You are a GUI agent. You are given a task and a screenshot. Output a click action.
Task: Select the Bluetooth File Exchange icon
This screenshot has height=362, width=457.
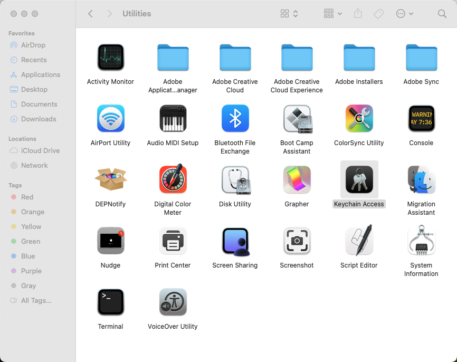click(235, 118)
